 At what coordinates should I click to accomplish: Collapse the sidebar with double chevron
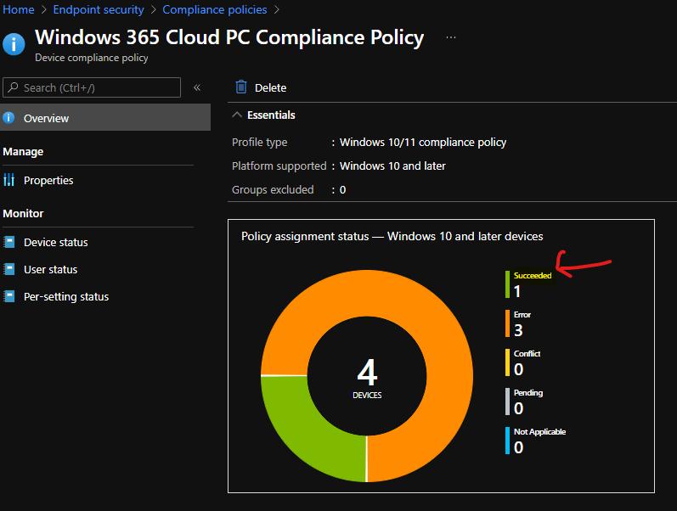pyautogui.click(x=197, y=87)
